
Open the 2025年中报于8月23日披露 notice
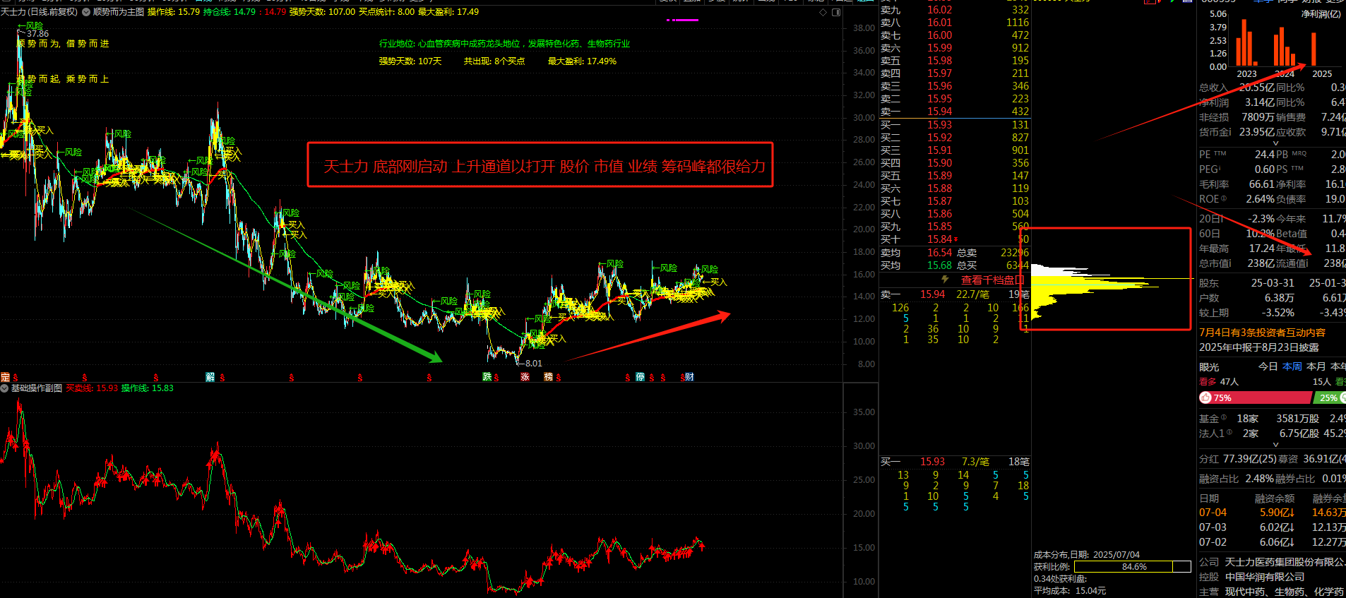pyautogui.click(x=1259, y=347)
